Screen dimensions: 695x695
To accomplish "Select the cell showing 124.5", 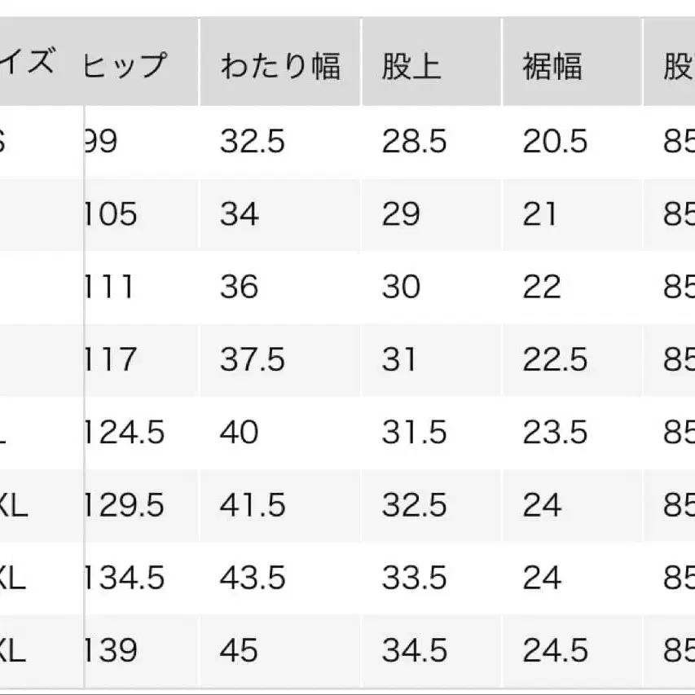I will 125,433.
